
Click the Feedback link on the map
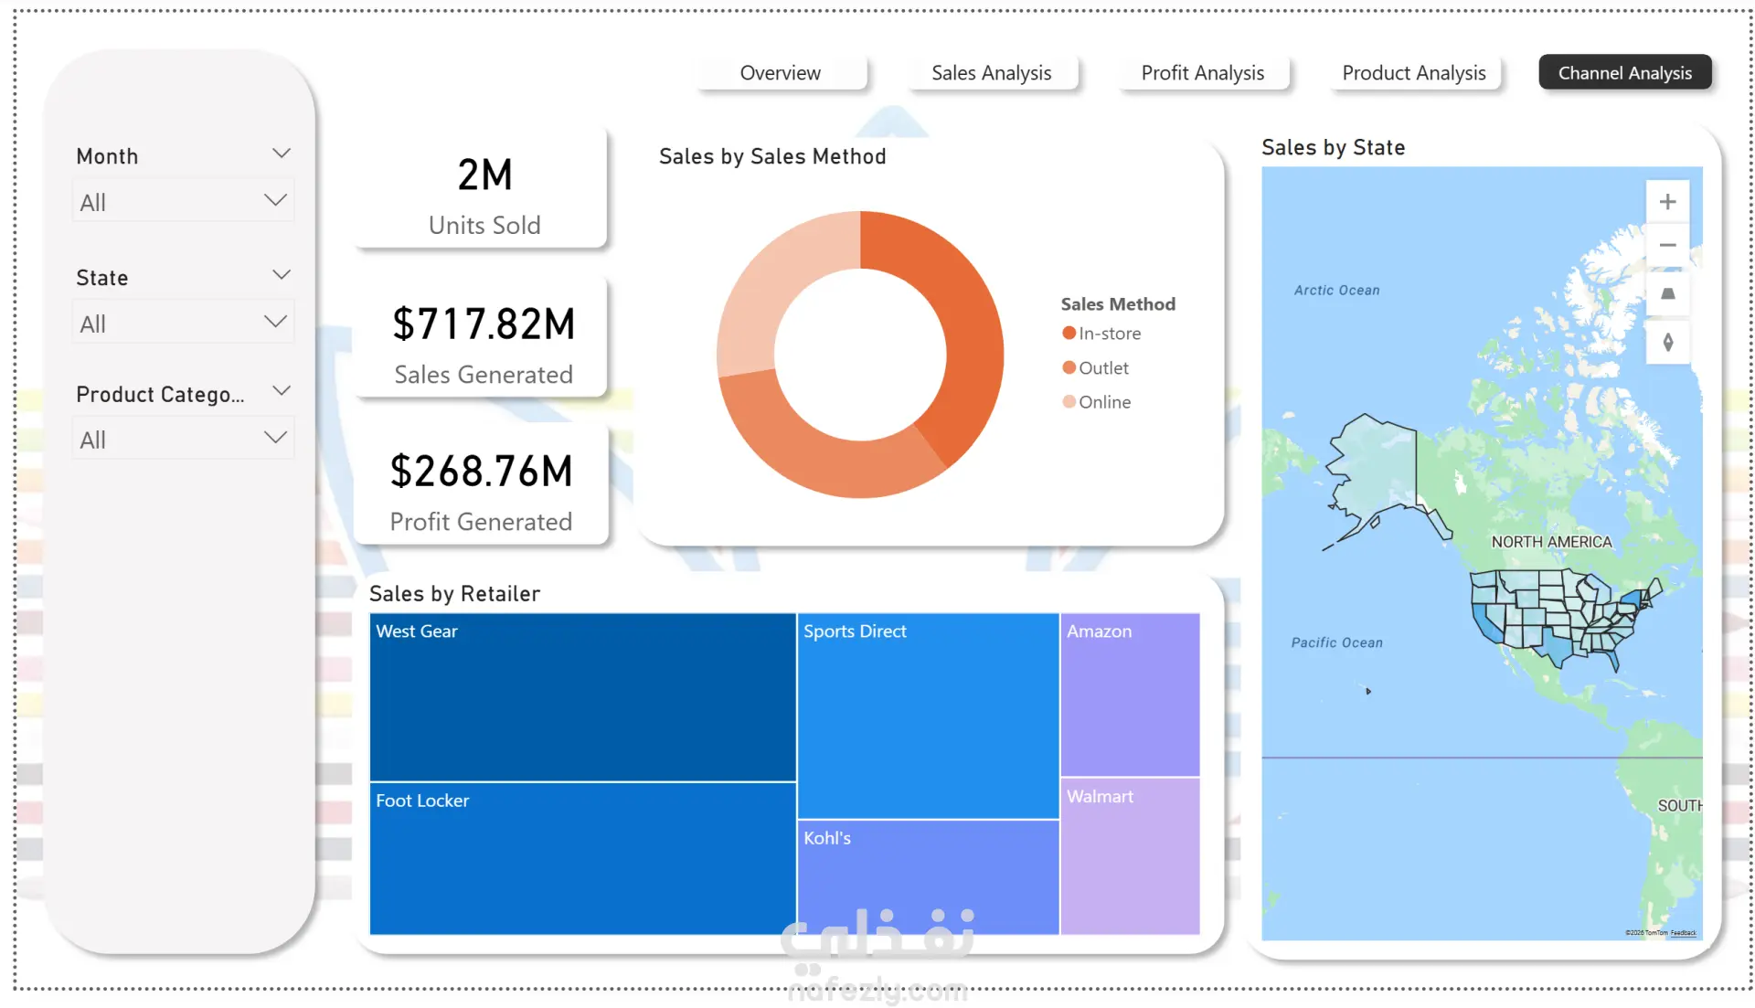click(1683, 933)
